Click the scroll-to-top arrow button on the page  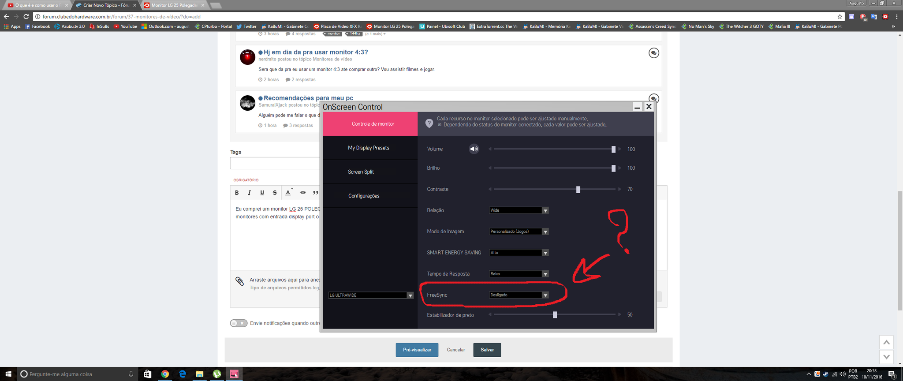(x=886, y=342)
